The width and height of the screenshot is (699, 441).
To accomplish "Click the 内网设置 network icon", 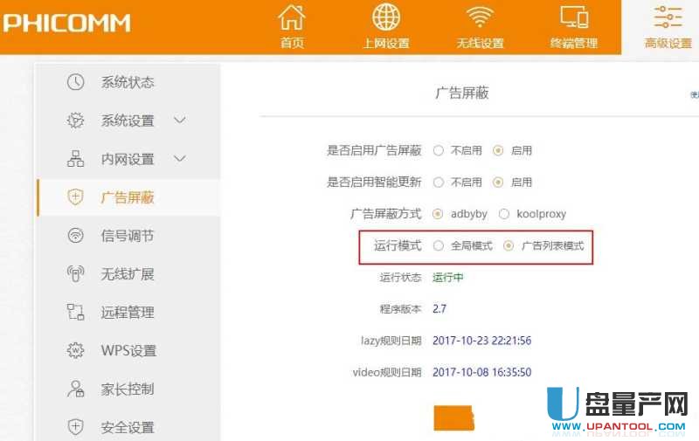I will tap(75, 159).
